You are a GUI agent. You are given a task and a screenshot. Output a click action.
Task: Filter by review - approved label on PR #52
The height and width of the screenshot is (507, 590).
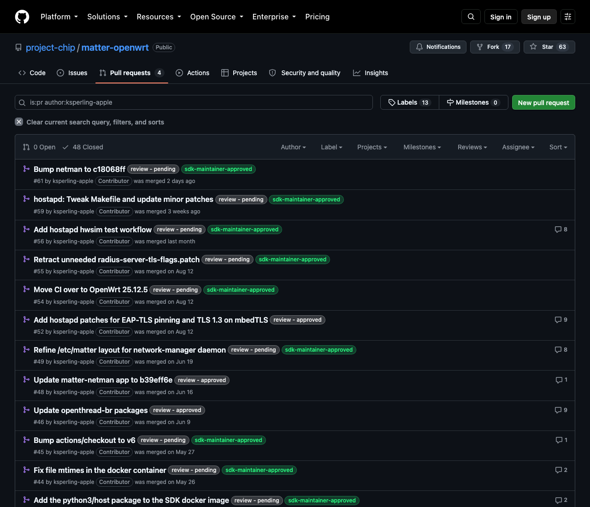pos(297,320)
